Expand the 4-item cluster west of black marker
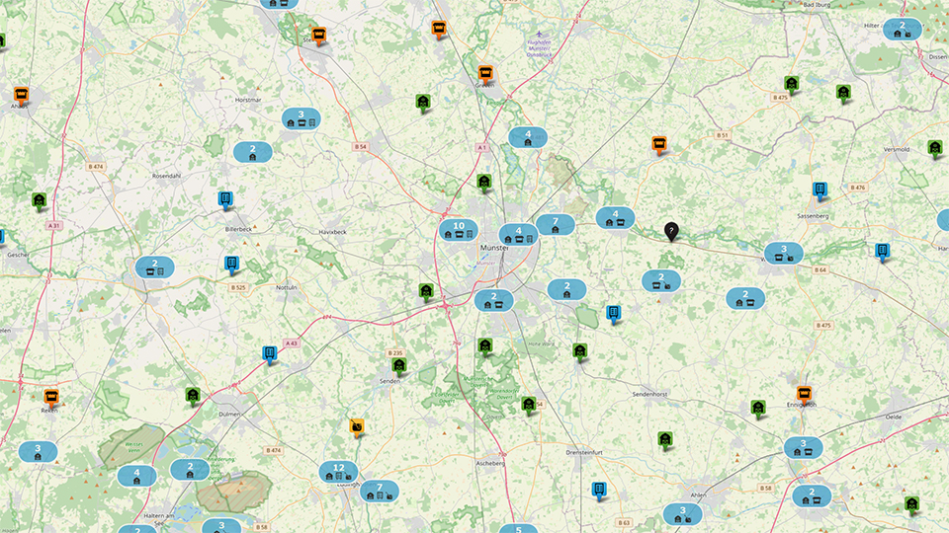 pos(615,218)
